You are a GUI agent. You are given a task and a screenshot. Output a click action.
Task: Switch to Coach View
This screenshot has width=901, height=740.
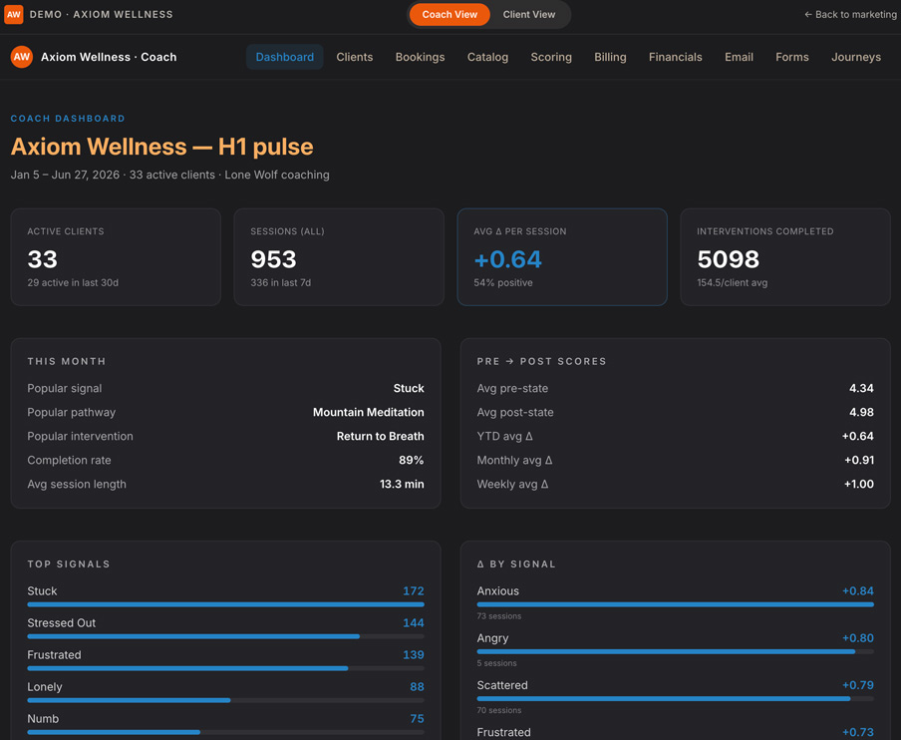pos(450,14)
